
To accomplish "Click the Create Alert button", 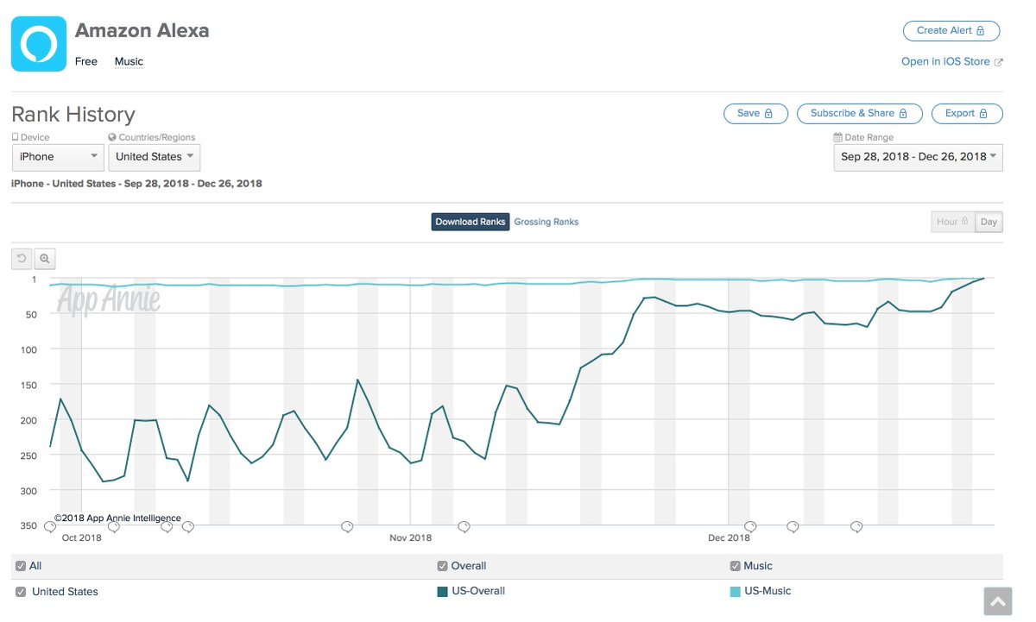I will [951, 30].
